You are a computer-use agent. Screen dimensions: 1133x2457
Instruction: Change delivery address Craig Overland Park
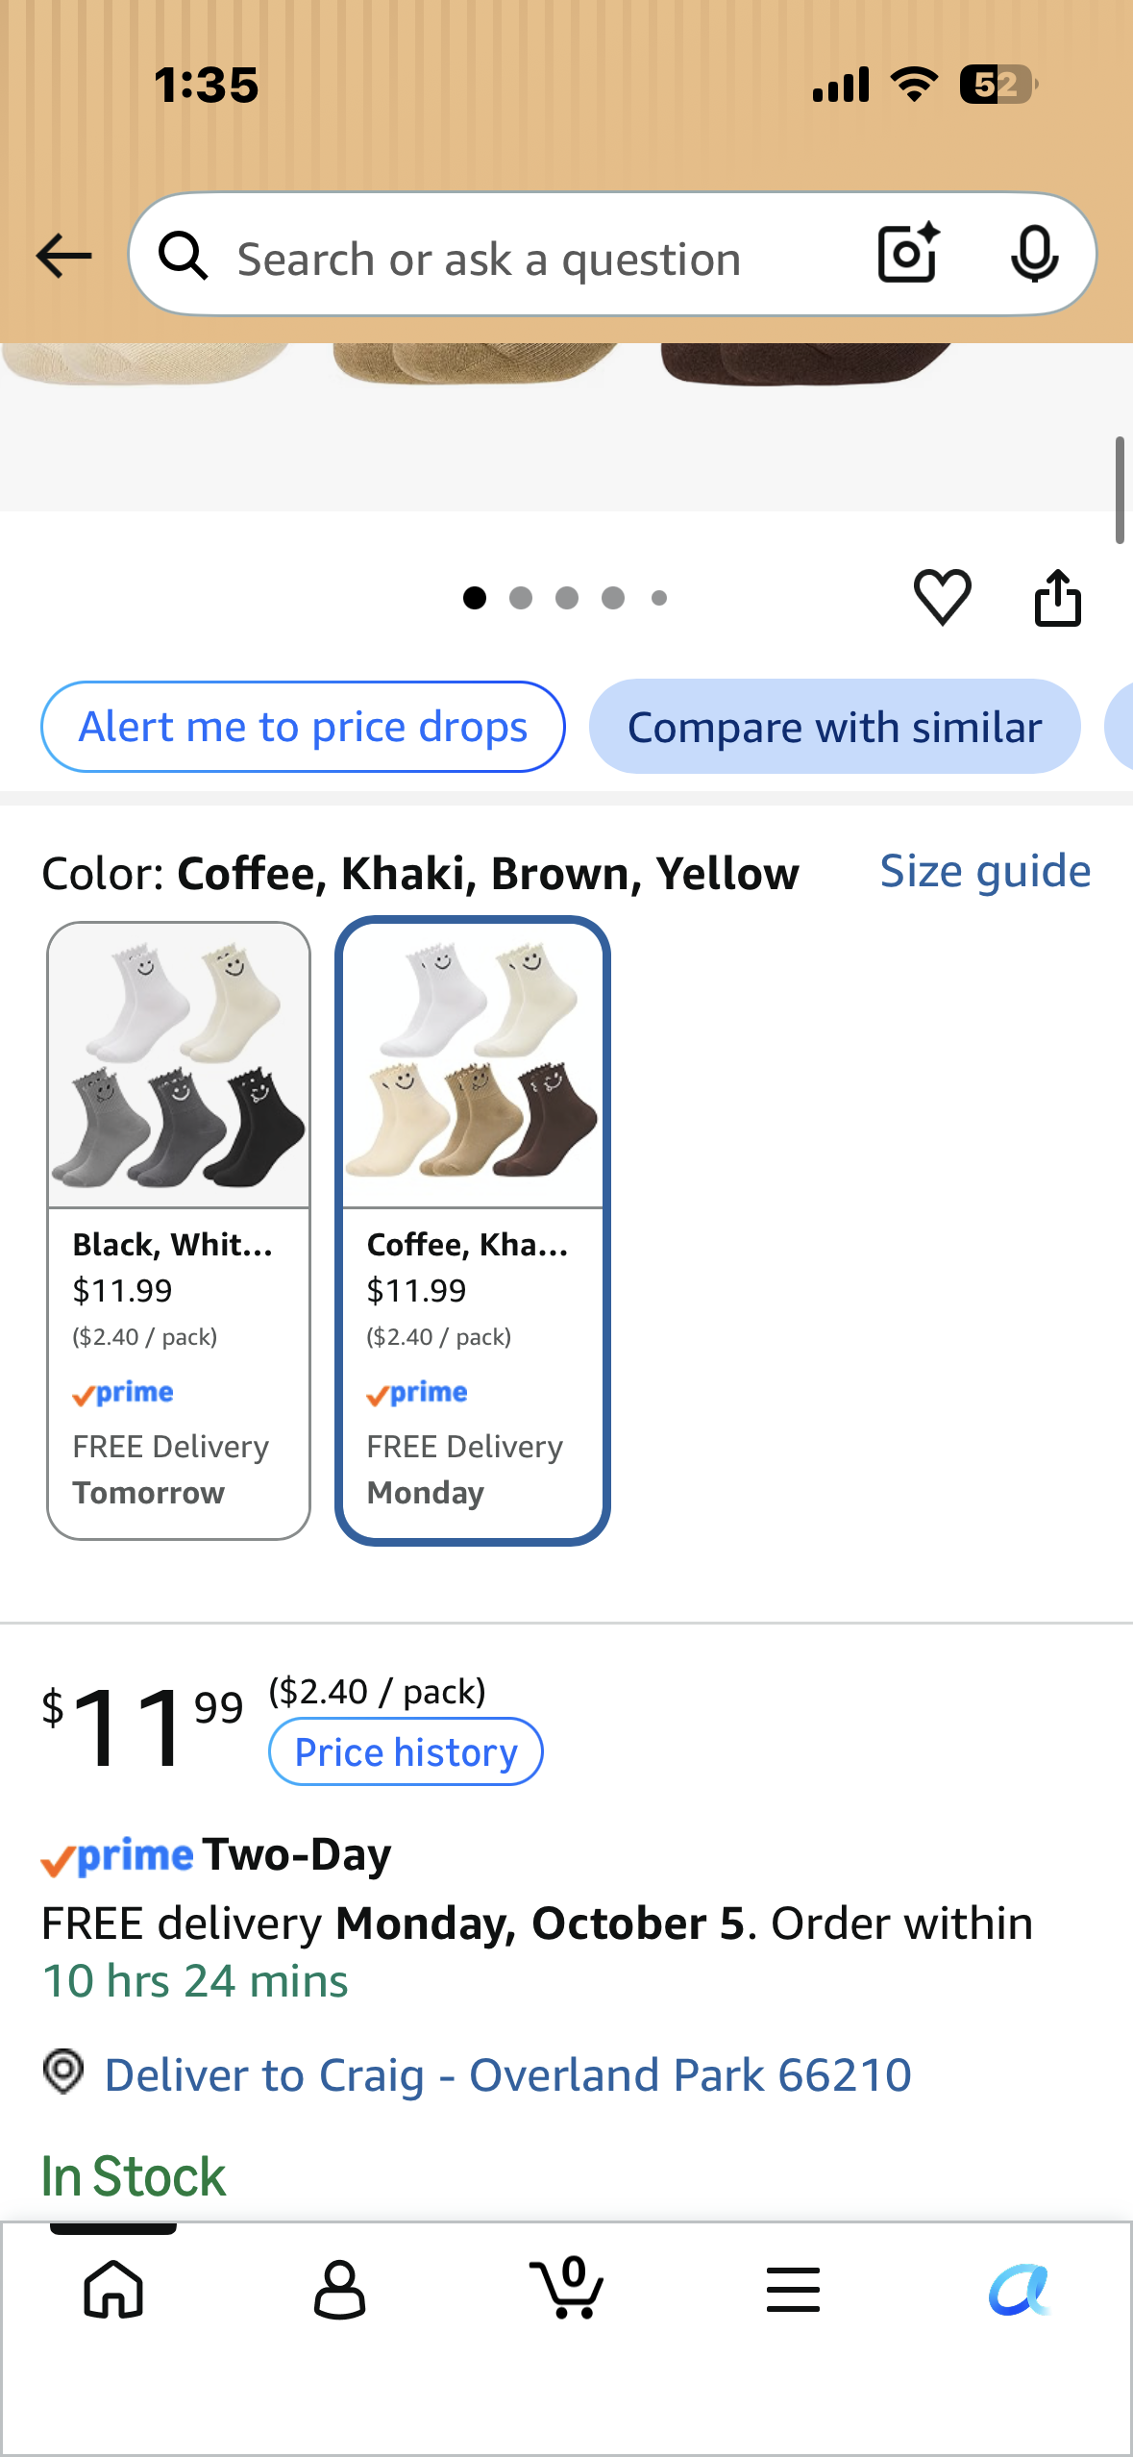tap(507, 2074)
